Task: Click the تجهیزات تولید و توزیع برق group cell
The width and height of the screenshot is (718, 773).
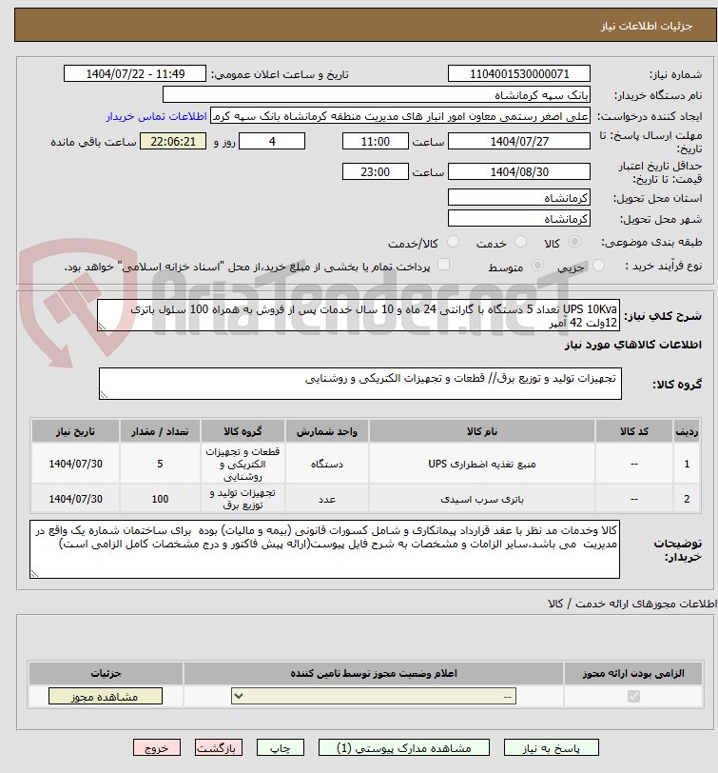Action: tap(243, 499)
